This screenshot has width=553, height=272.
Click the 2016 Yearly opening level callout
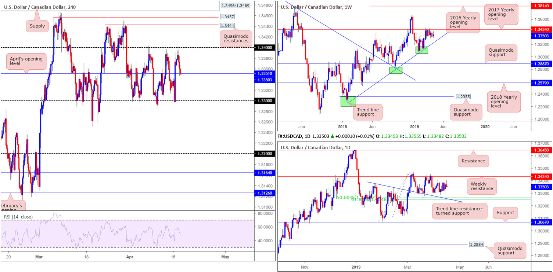[463, 23]
